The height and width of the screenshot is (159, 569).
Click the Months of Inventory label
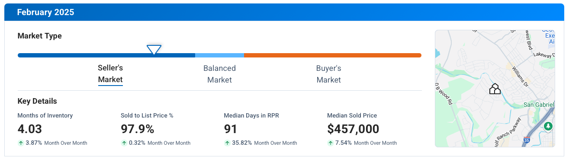pos(45,115)
